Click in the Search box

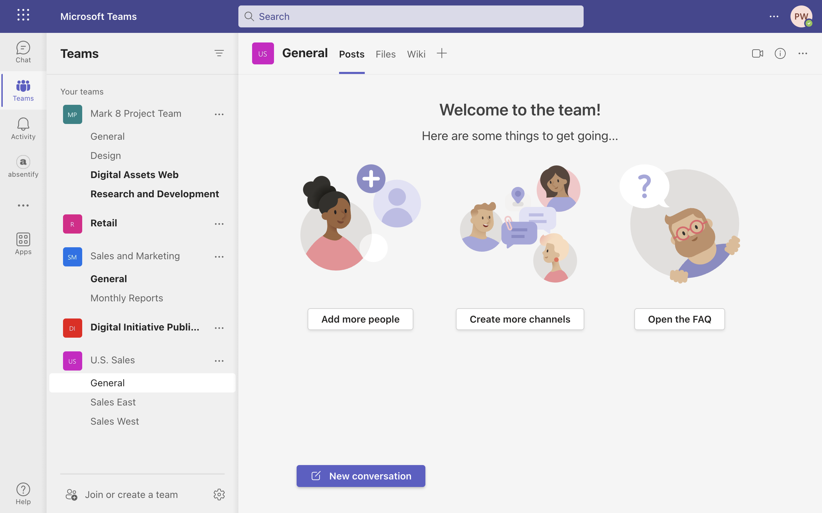point(411,16)
